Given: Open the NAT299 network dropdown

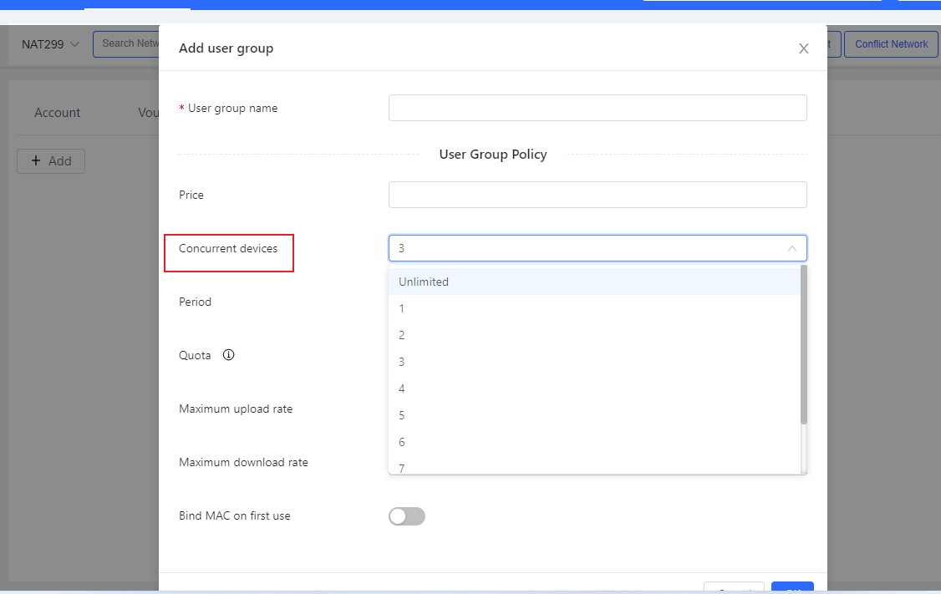Looking at the screenshot, I should click(50, 44).
